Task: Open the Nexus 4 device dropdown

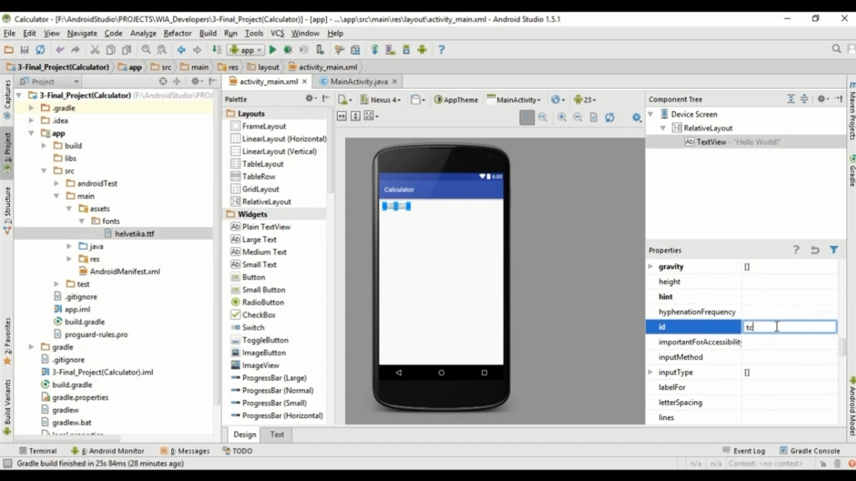Action: click(x=380, y=100)
